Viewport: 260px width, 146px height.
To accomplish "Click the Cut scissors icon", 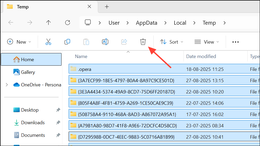I will coord(48,42).
